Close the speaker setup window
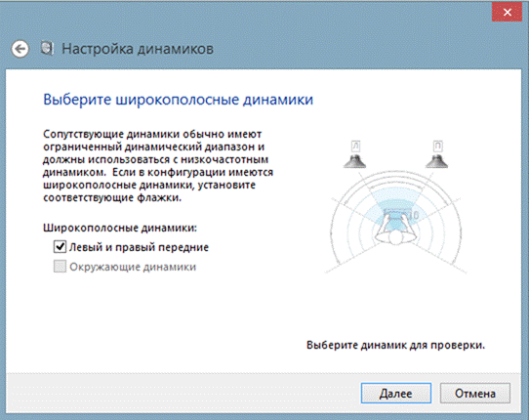 coord(507,13)
